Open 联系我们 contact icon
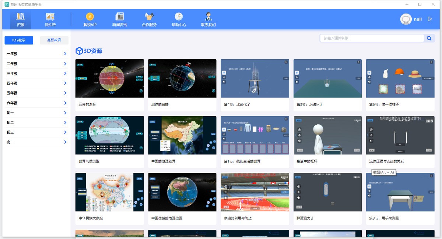This screenshot has height=239, width=442. pyautogui.click(x=208, y=17)
